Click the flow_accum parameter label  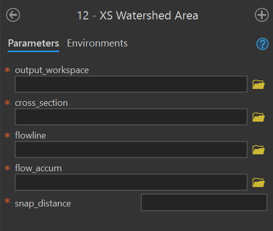(x=38, y=168)
